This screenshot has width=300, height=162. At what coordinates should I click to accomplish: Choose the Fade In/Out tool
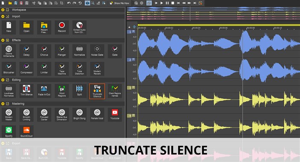(x=44, y=91)
